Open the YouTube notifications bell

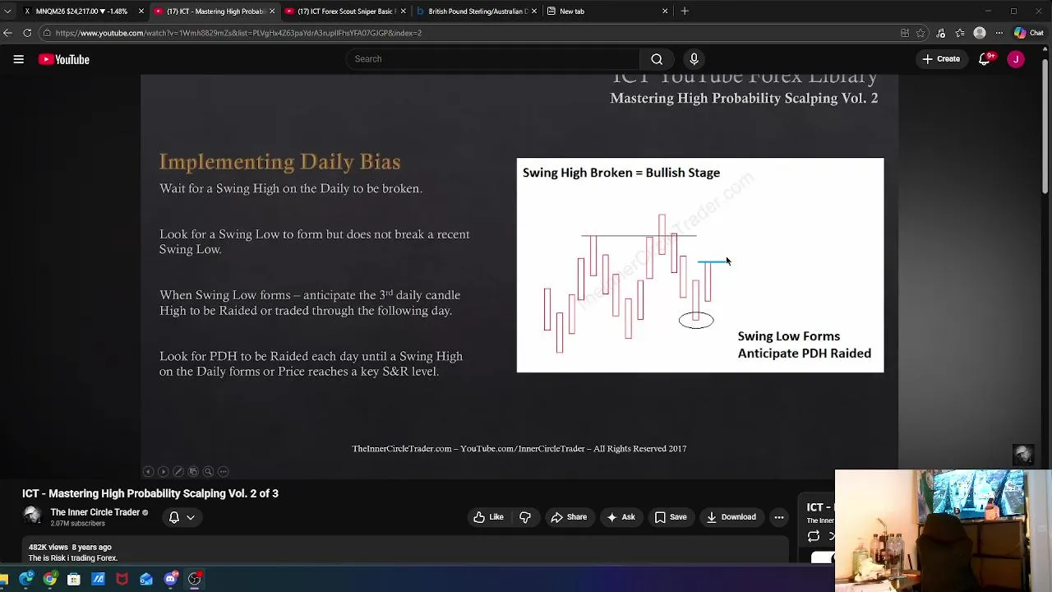click(x=985, y=59)
